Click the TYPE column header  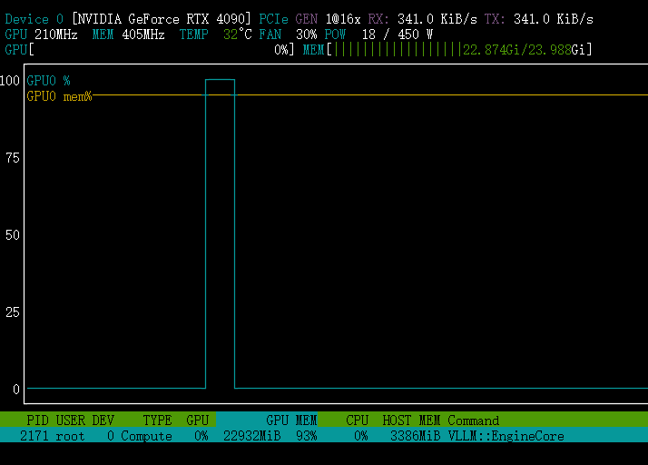click(x=157, y=420)
